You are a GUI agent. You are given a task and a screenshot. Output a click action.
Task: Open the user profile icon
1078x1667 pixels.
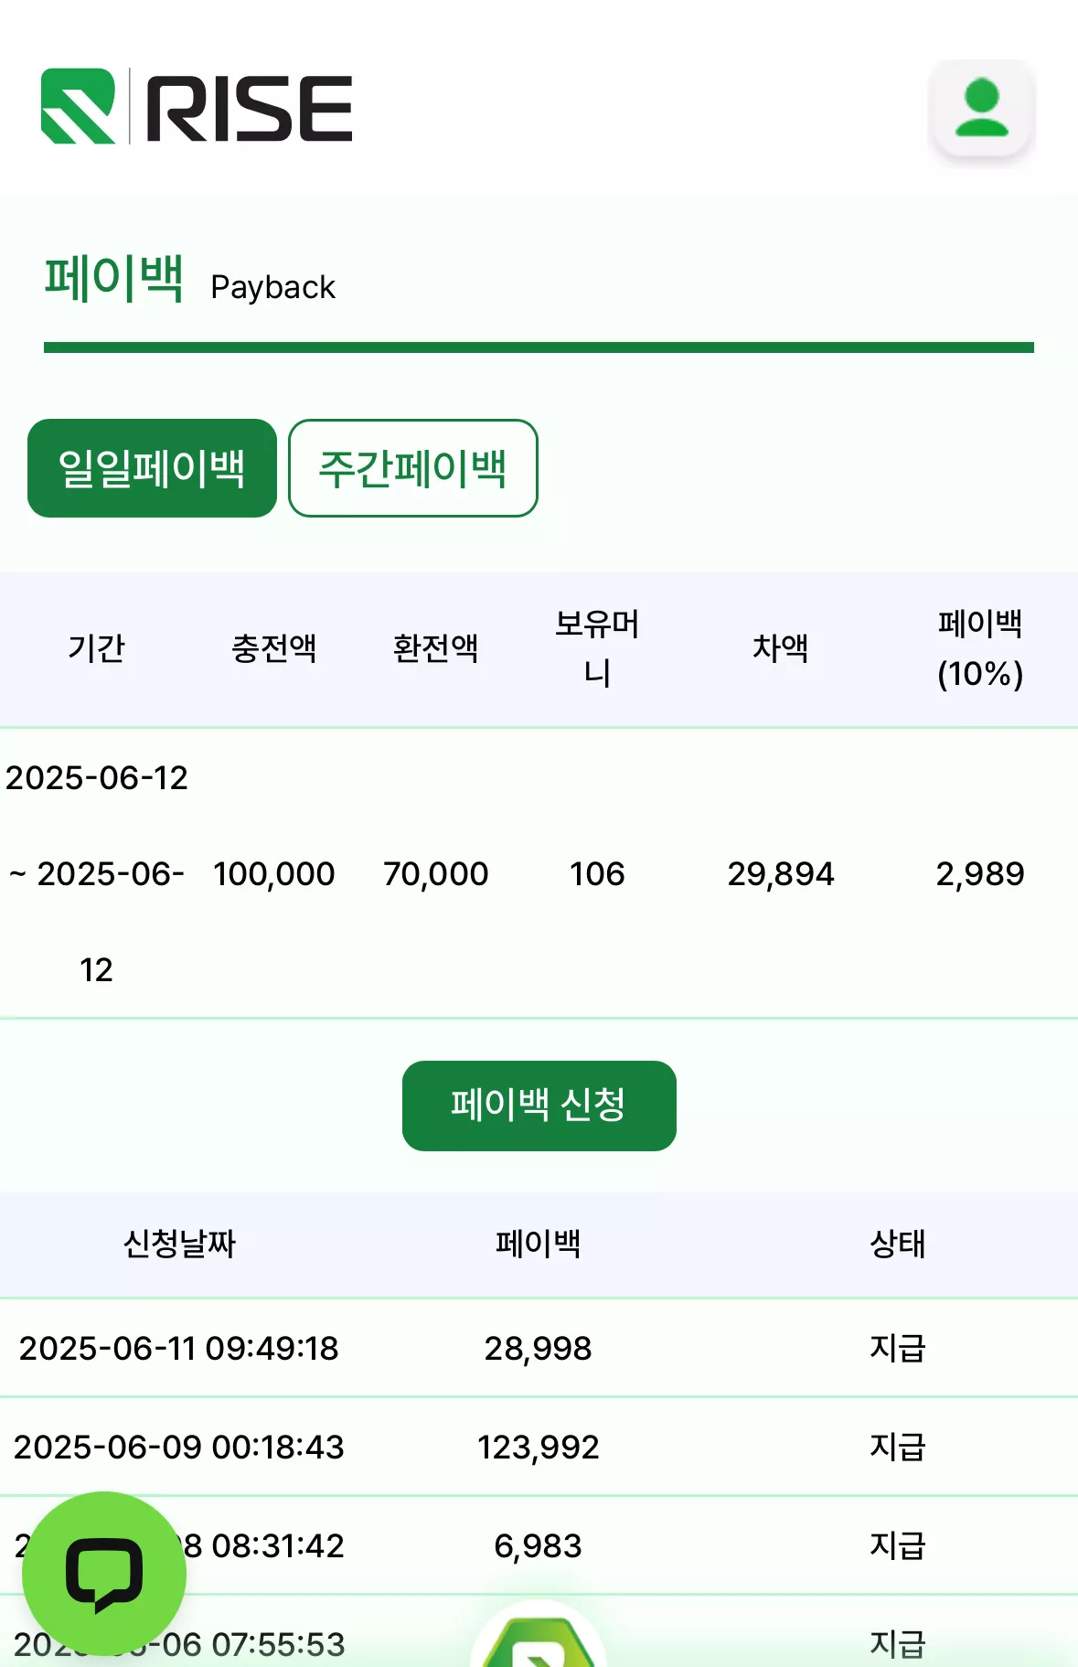pos(981,110)
